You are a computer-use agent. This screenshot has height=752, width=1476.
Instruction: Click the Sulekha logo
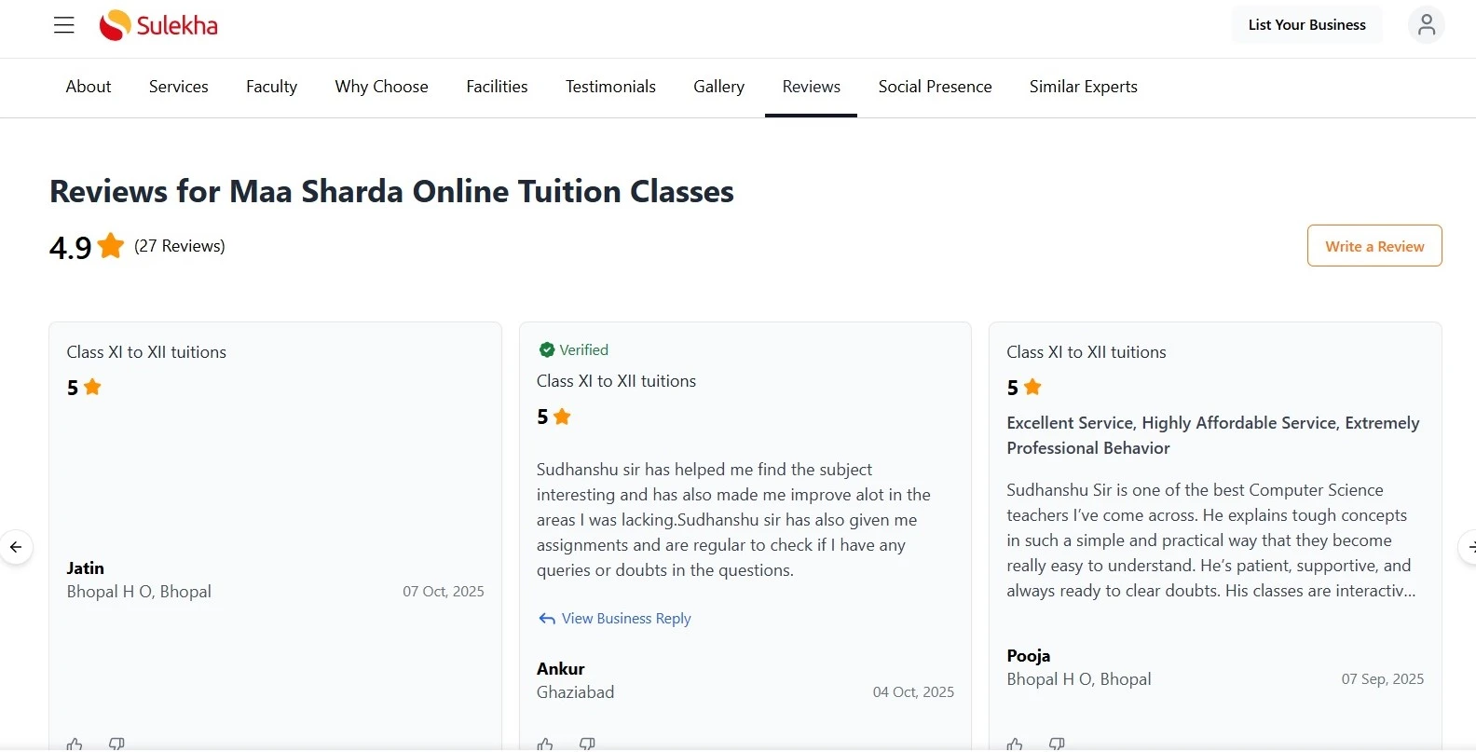point(158,25)
